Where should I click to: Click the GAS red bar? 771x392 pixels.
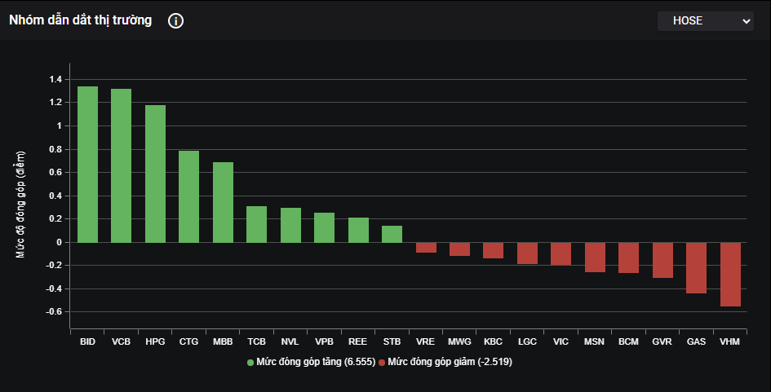click(696, 267)
